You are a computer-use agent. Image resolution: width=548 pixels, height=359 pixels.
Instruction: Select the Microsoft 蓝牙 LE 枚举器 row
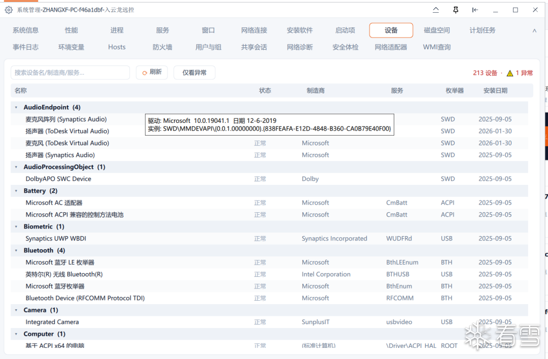(x=269, y=263)
